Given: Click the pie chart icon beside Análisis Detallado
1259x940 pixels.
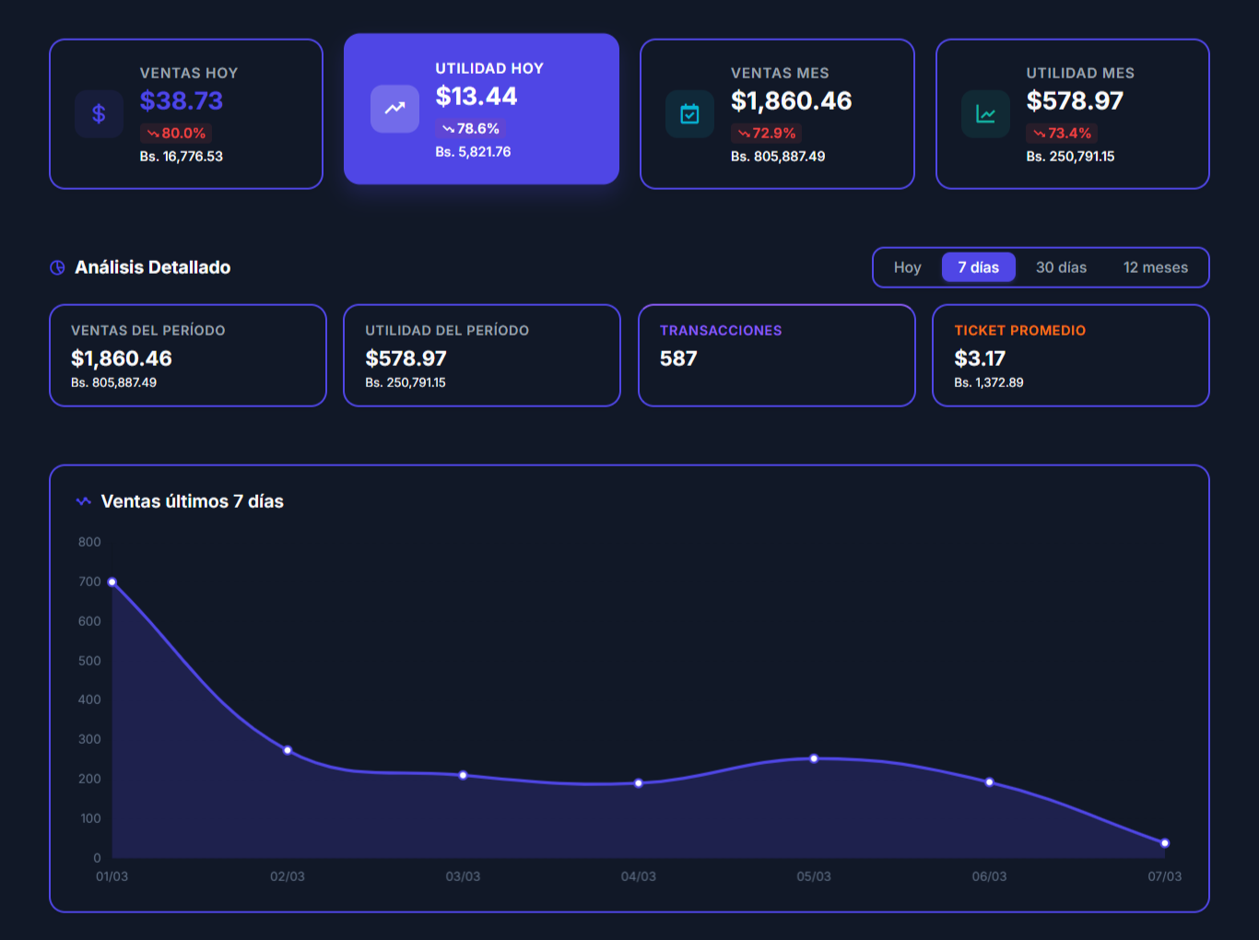Looking at the screenshot, I should click(57, 268).
